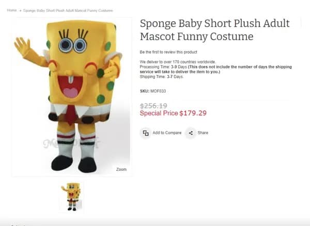Click the "Add to Compare" text label
310x226 pixels.
click(167, 133)
